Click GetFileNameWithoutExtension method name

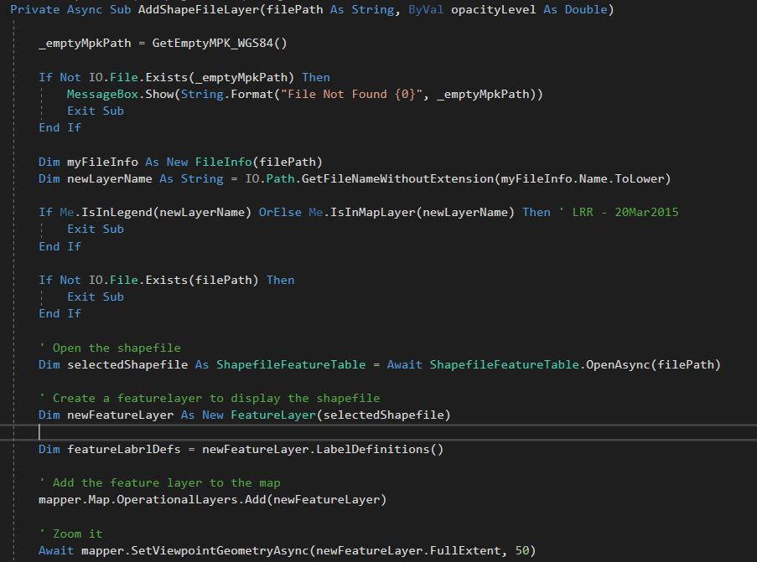tap(398, 178)
